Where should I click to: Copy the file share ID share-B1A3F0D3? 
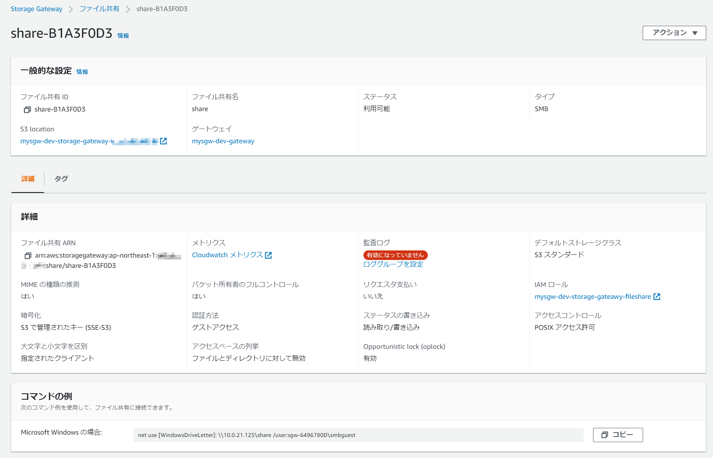pyautogui.click(x=27, y=110)
